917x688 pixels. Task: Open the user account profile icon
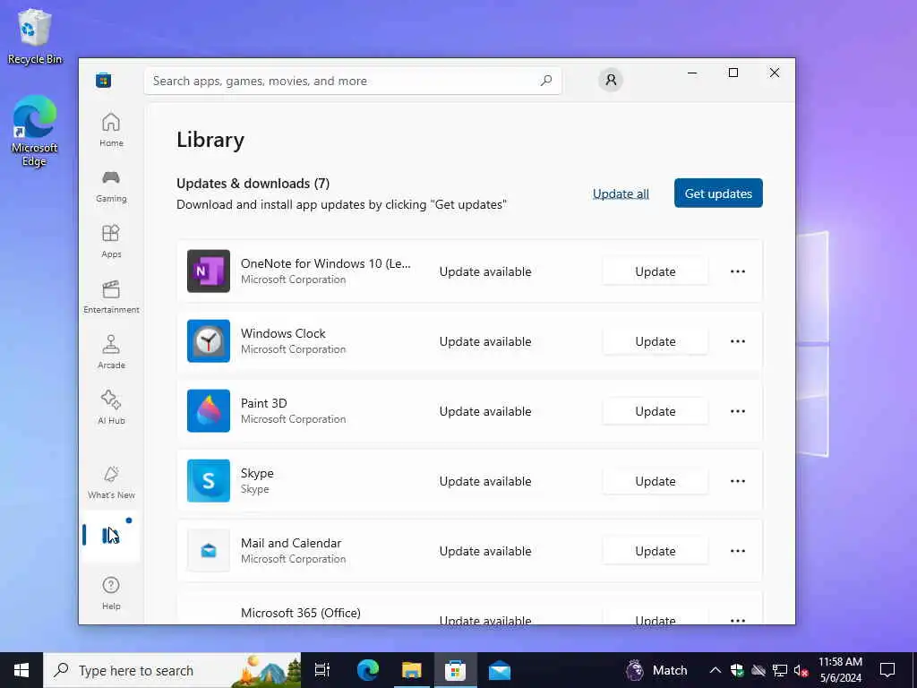point(611,80)
